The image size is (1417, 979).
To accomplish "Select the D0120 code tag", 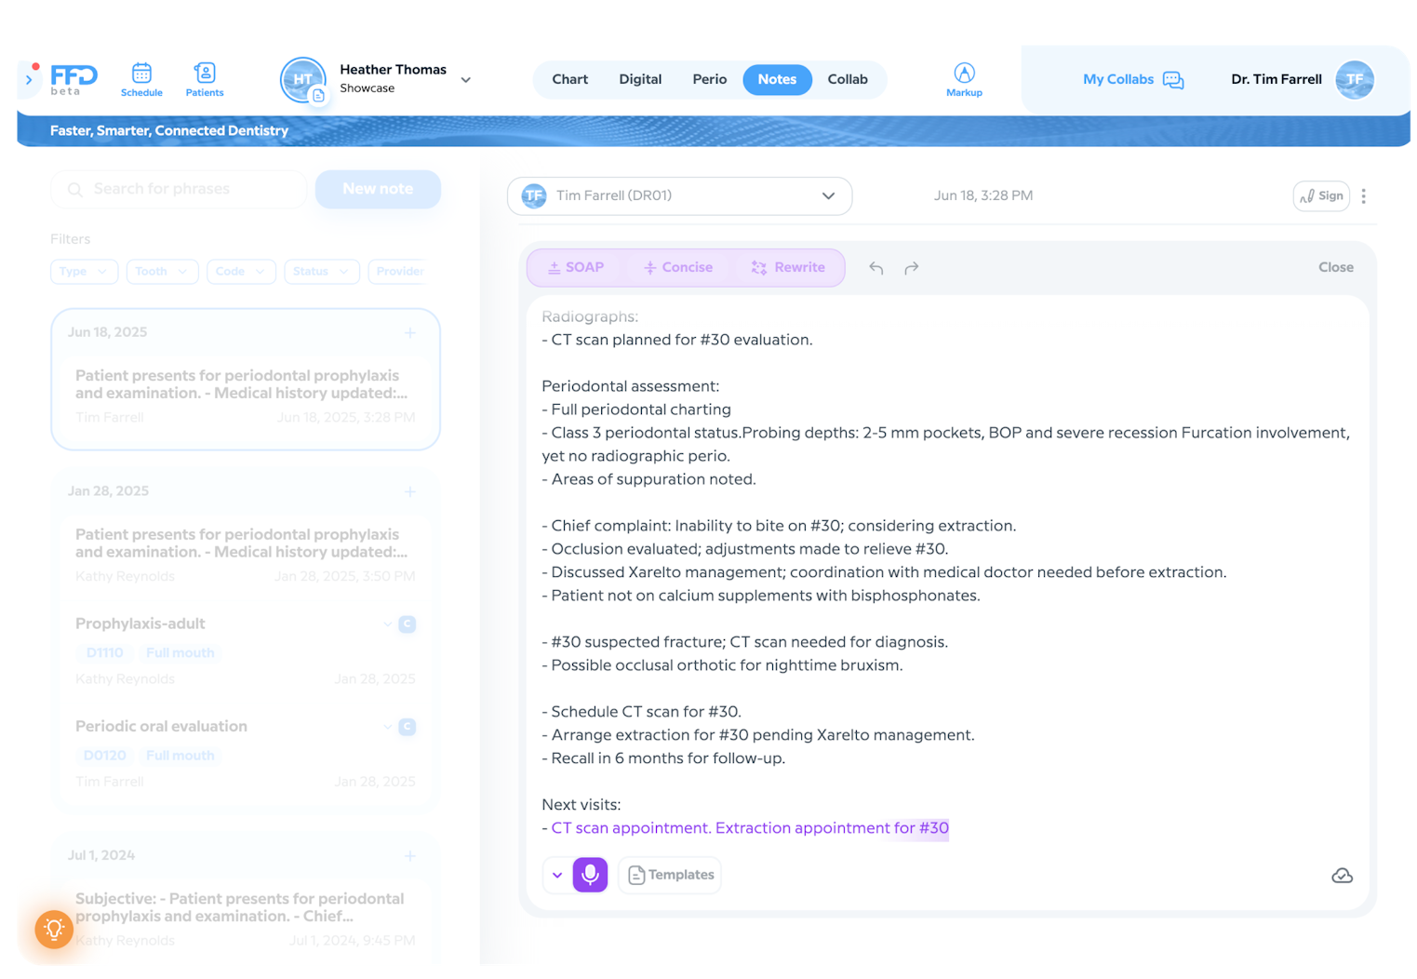I will point(104,756).
